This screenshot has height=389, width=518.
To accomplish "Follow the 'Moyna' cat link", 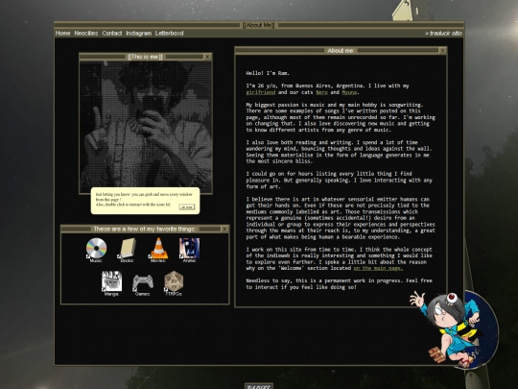I will click(349, 92).
